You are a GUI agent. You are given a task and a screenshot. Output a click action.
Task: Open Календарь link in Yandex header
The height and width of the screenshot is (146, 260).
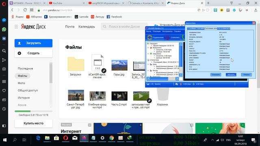(x=87, y=26)
